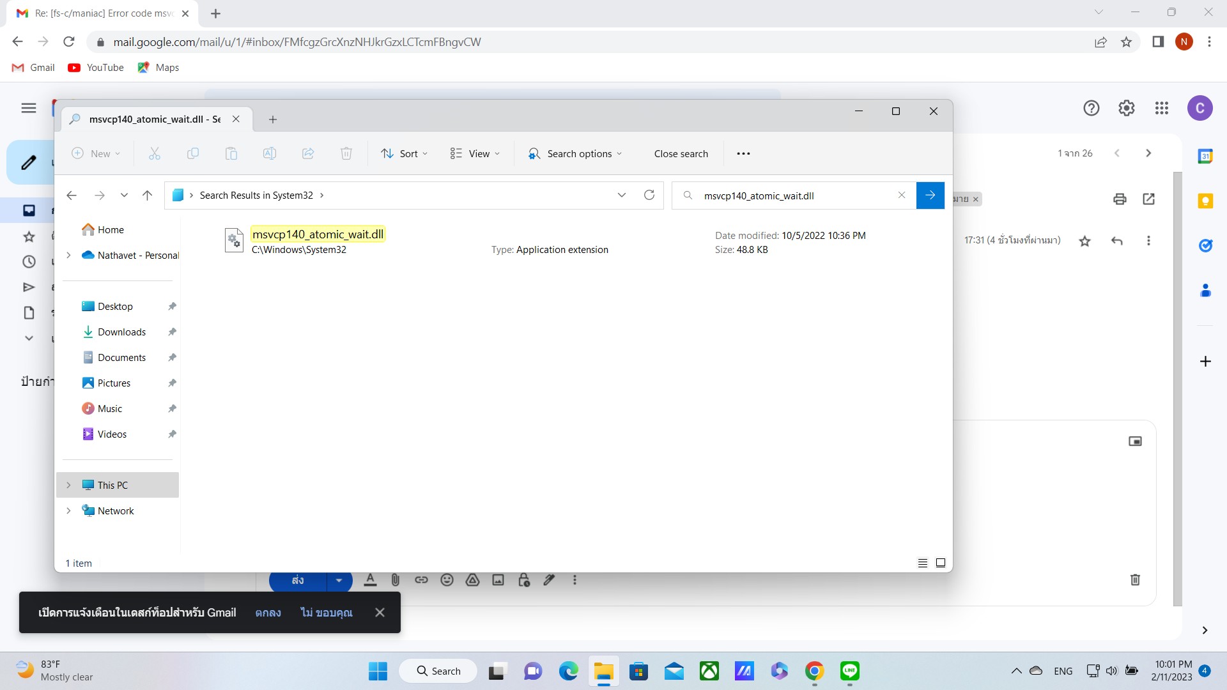Insert files using Google Drive icon

pos(472,579)
